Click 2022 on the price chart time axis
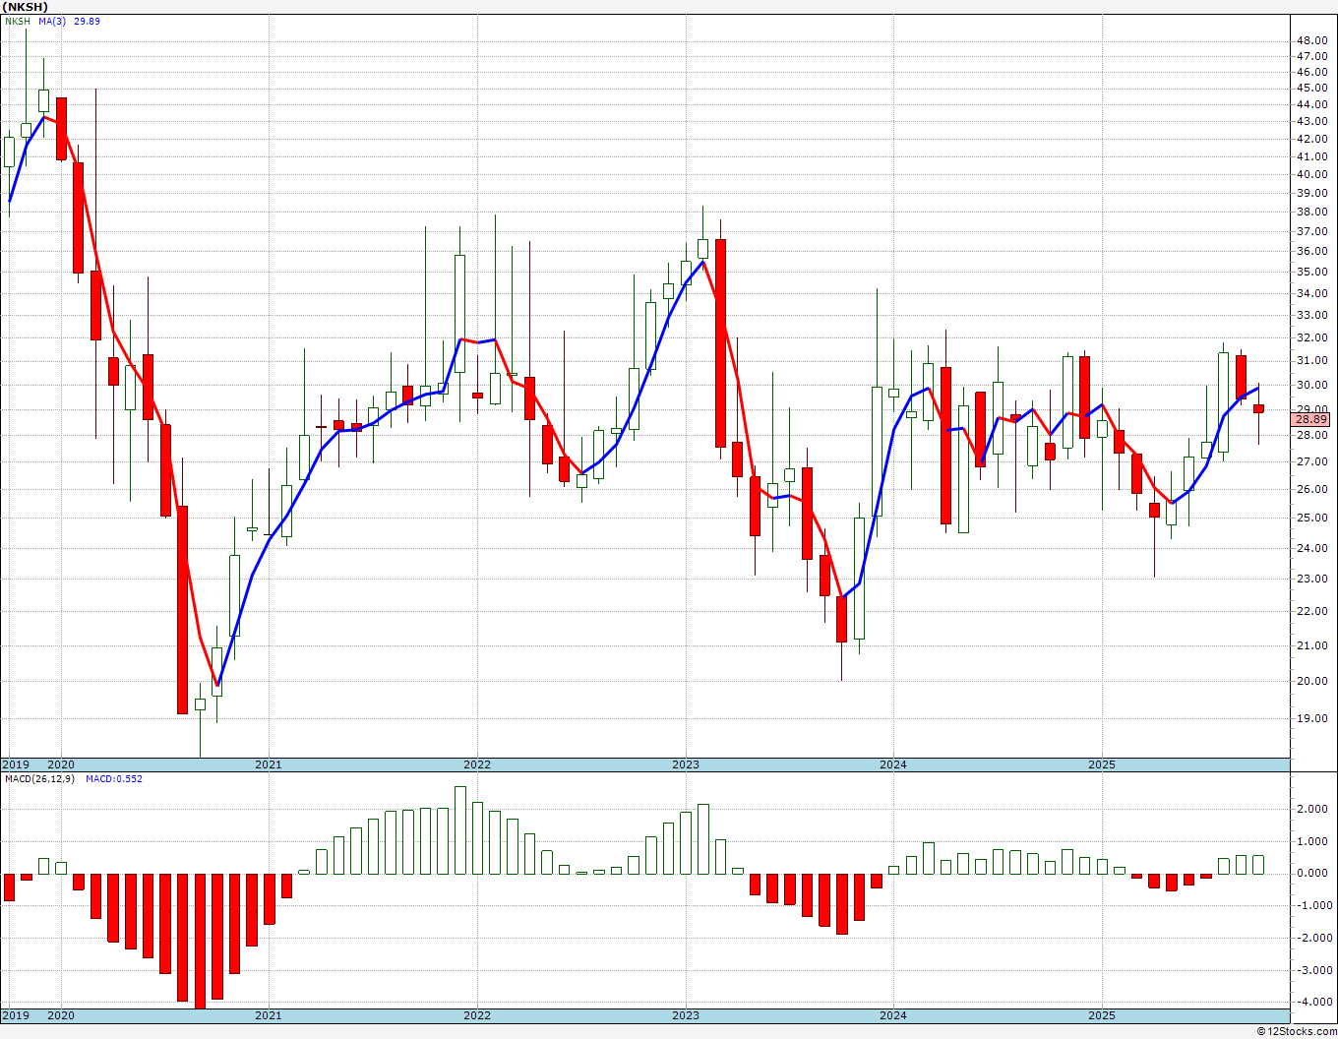 point(477,764)
